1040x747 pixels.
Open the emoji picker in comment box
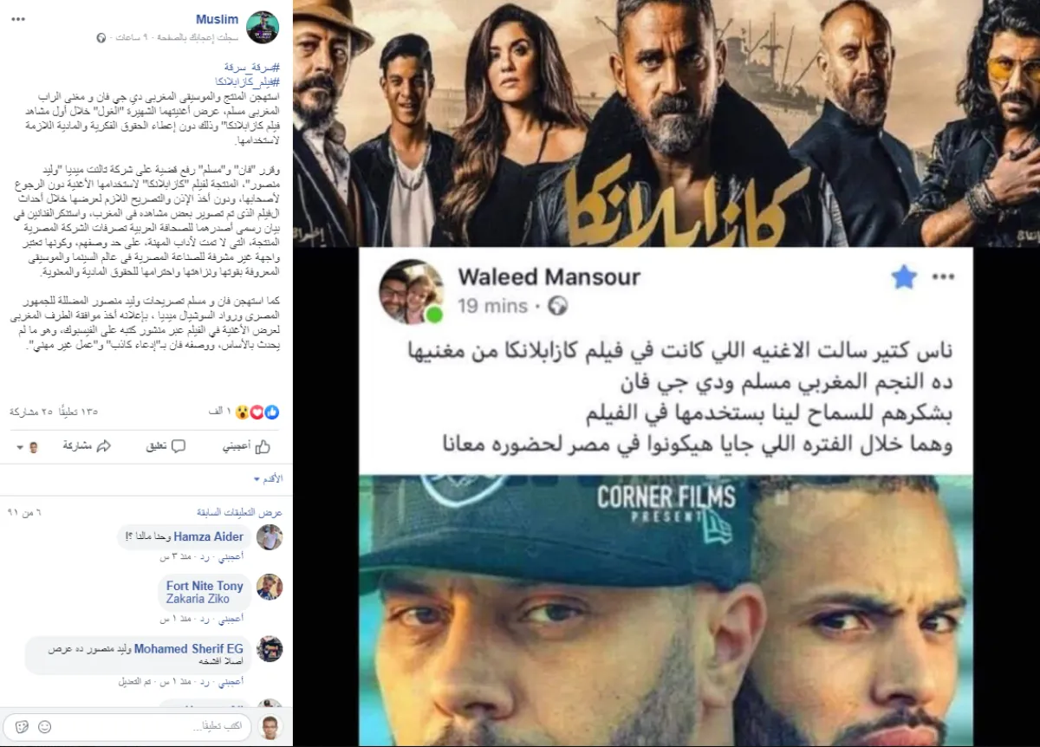click(x=44, y=726)
